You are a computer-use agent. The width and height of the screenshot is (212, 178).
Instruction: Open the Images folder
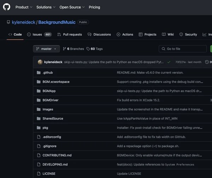(x=48, y=109)
